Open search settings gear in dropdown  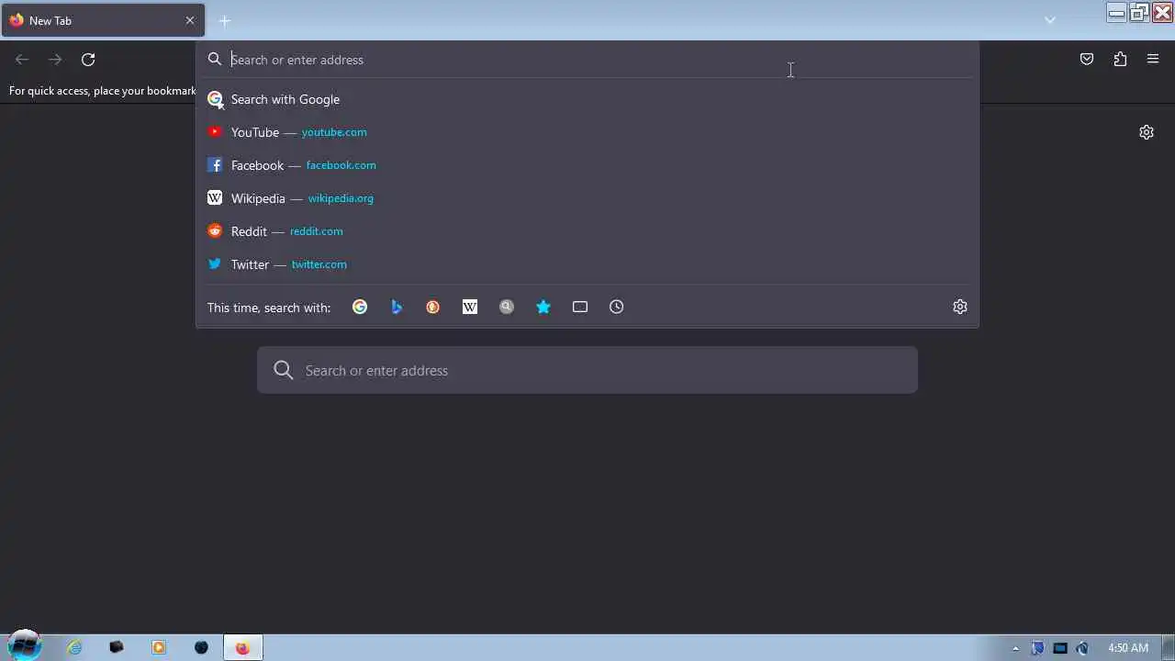tap(960, 307)
